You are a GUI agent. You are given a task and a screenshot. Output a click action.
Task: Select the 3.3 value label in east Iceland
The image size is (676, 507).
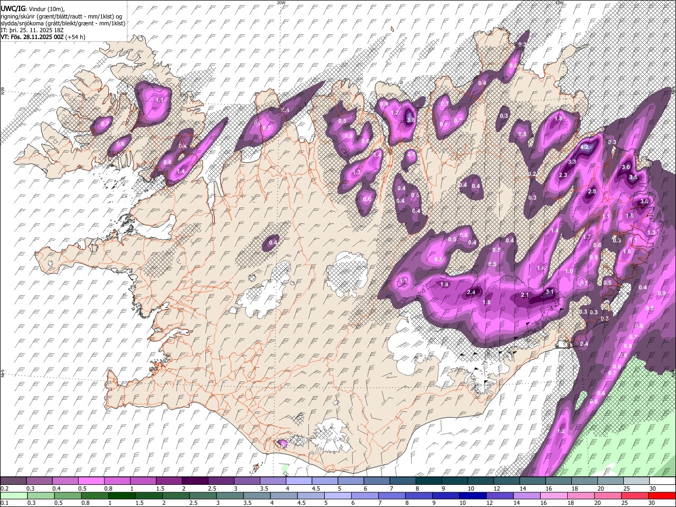572,162
